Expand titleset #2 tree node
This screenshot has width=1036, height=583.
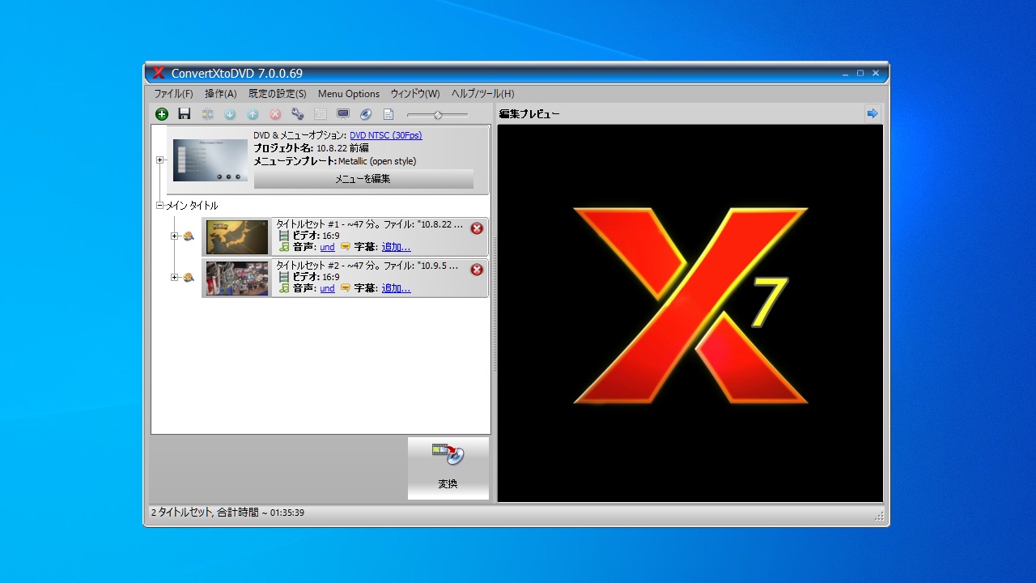pyautogui.click(x=174, y=278)
